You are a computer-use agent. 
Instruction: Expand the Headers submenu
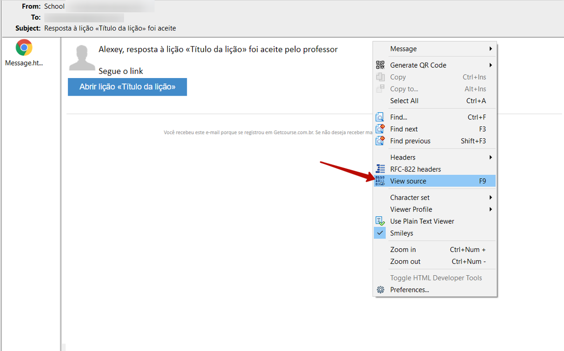(x=490, y=157)
